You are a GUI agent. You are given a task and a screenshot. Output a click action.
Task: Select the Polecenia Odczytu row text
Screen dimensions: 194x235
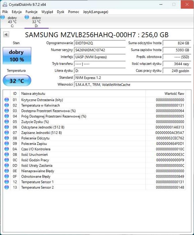coord(35,138)
